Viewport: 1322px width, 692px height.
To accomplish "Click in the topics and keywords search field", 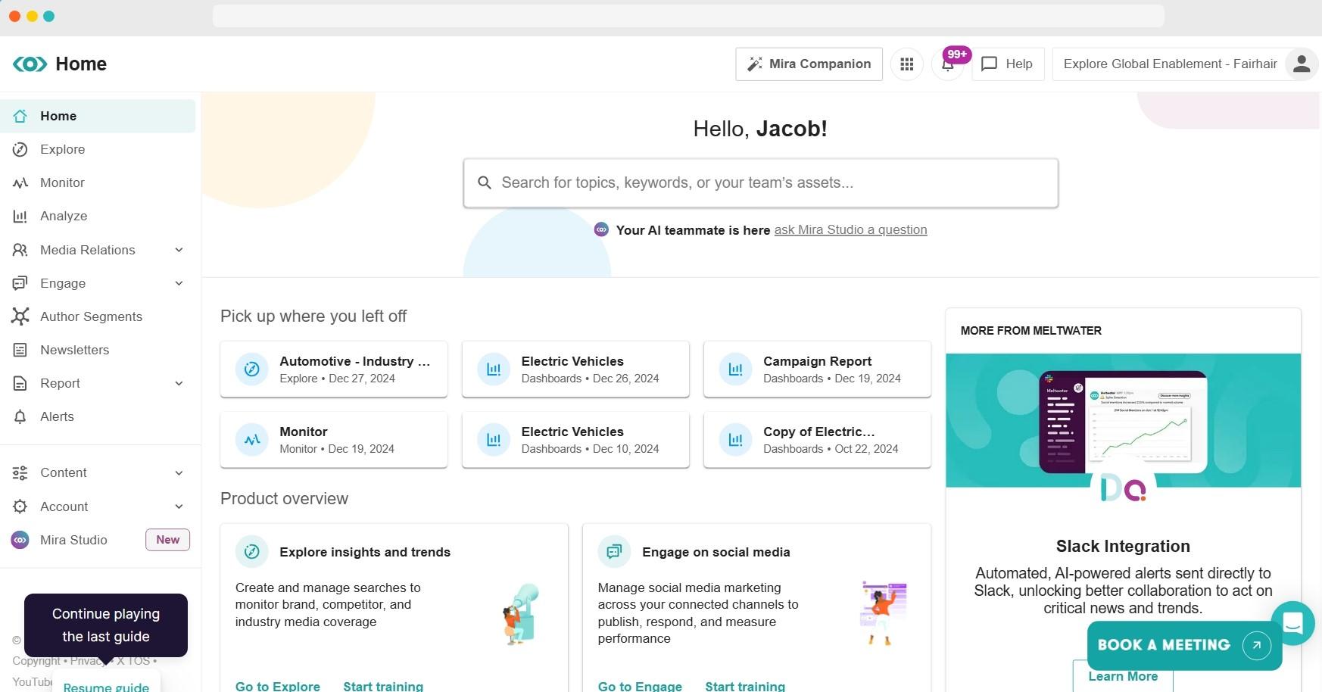I will tap(761, 182).
